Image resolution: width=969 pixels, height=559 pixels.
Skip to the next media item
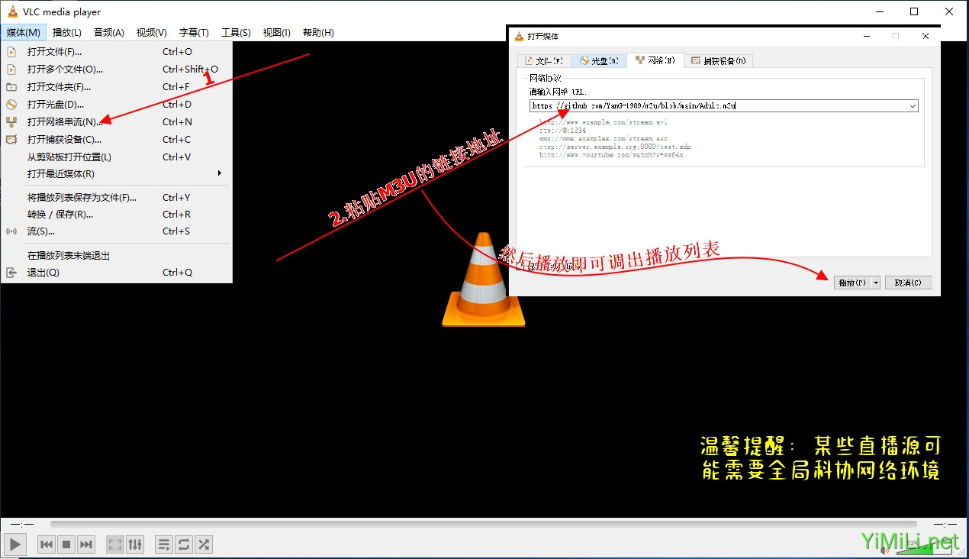(86, 544)
